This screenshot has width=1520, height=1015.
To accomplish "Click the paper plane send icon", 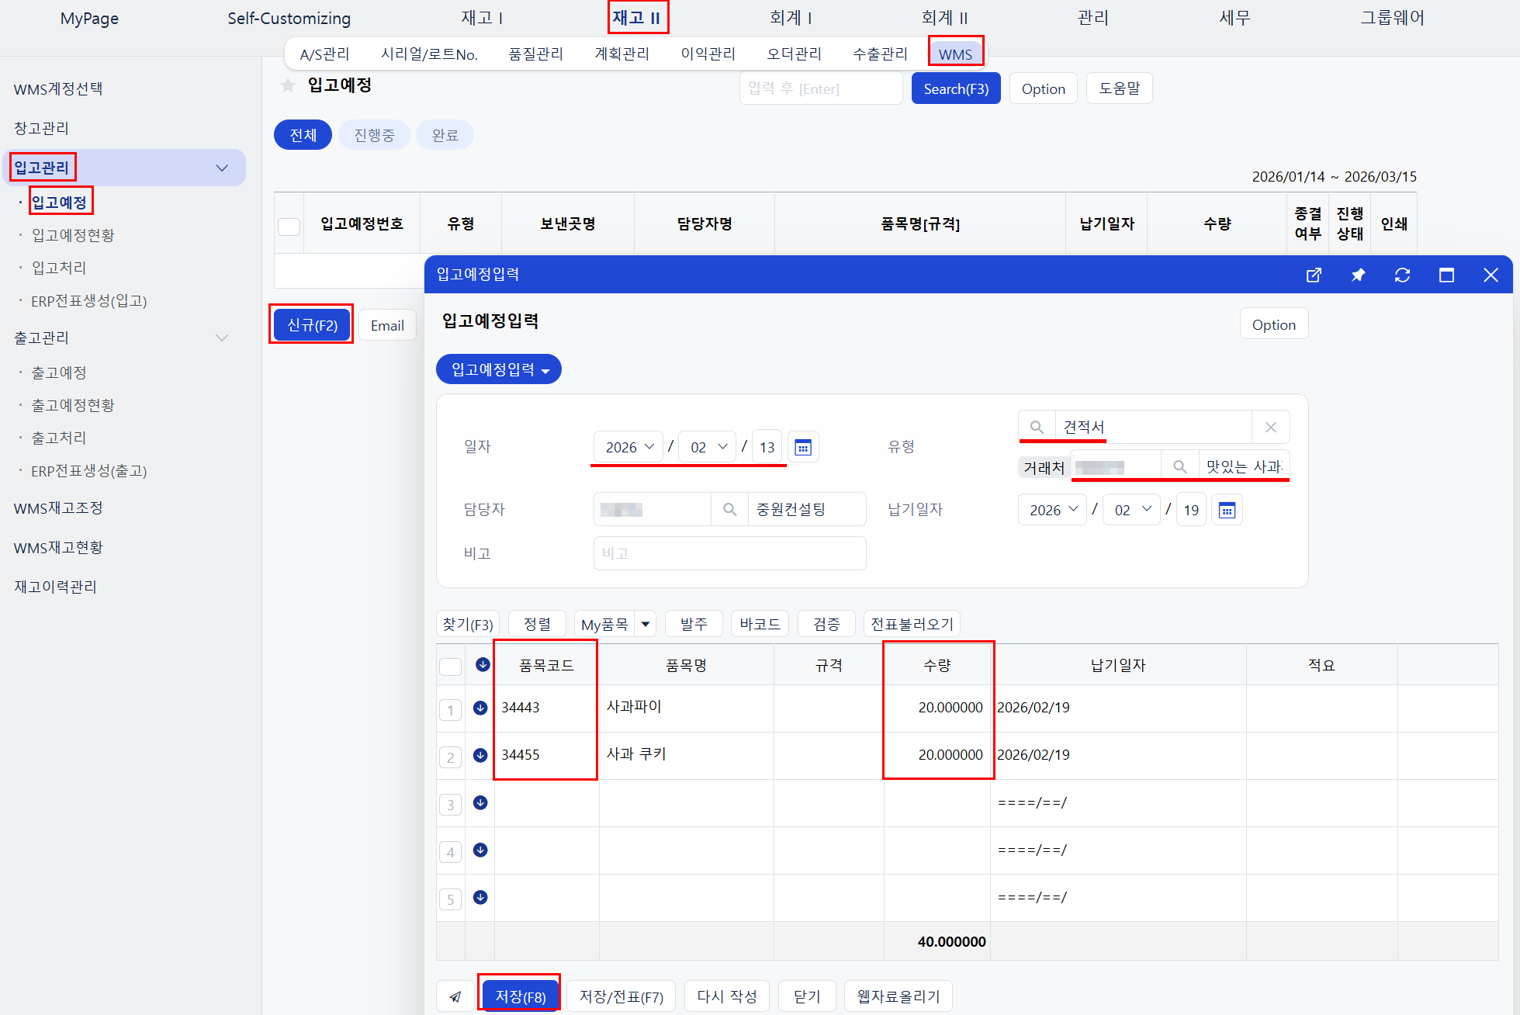I will pos(455,996).
